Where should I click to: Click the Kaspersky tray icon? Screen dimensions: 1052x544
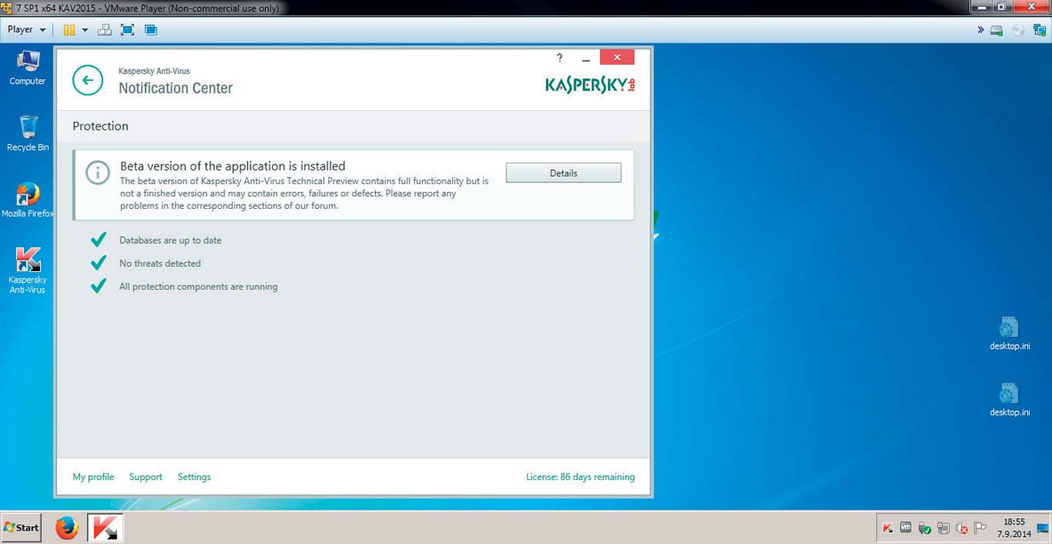click(887, 528)
